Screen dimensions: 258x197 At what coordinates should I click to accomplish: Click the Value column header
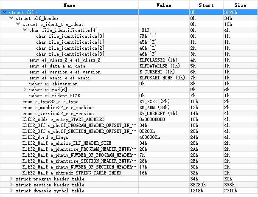pos(163,5)
